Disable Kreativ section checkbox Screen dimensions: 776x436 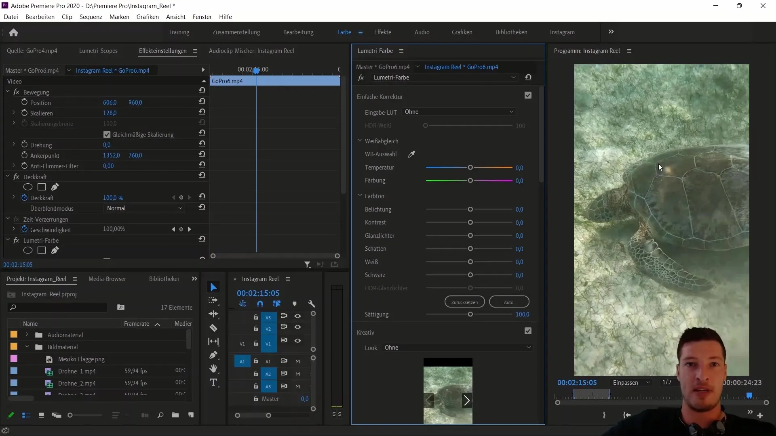click(528, 331)
